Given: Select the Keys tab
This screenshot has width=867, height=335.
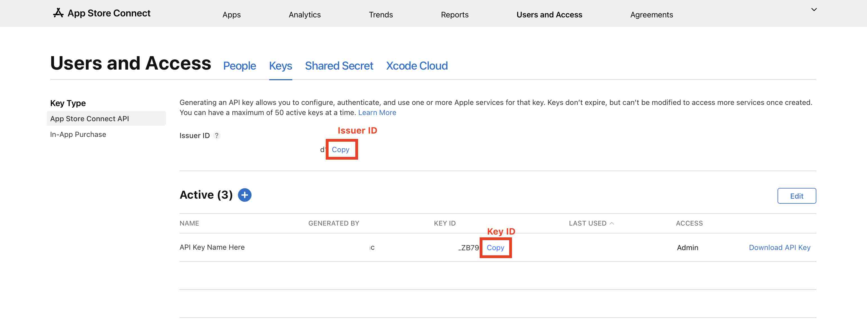Looking at the screenshot, I should click(x=281, y=66).
